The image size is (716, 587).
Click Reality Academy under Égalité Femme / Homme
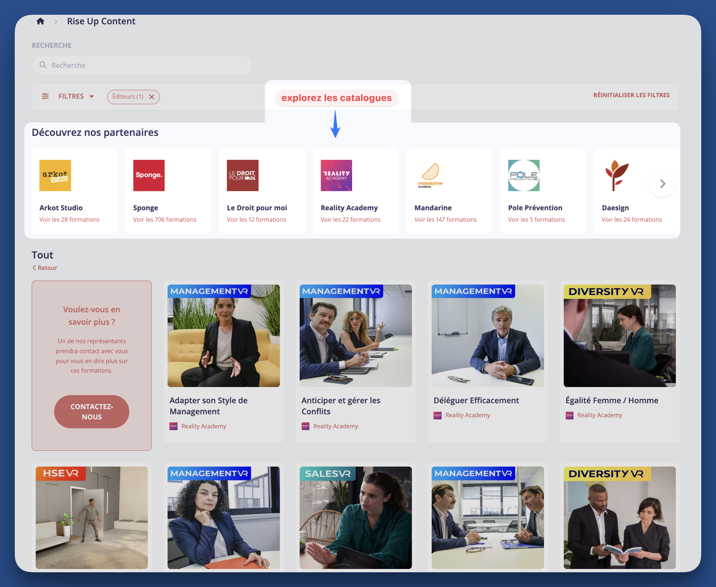click(x=600, y=415)
